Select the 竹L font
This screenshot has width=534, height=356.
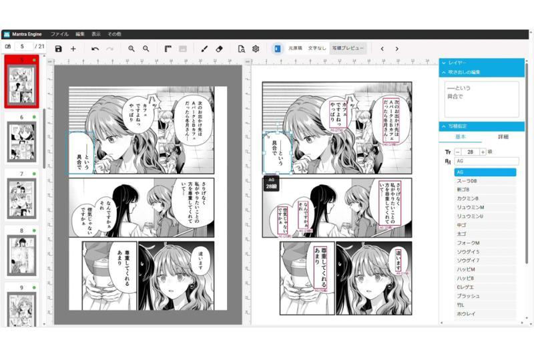point(485,305)
